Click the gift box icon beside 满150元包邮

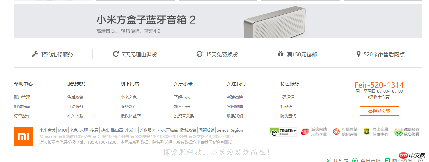280,54
